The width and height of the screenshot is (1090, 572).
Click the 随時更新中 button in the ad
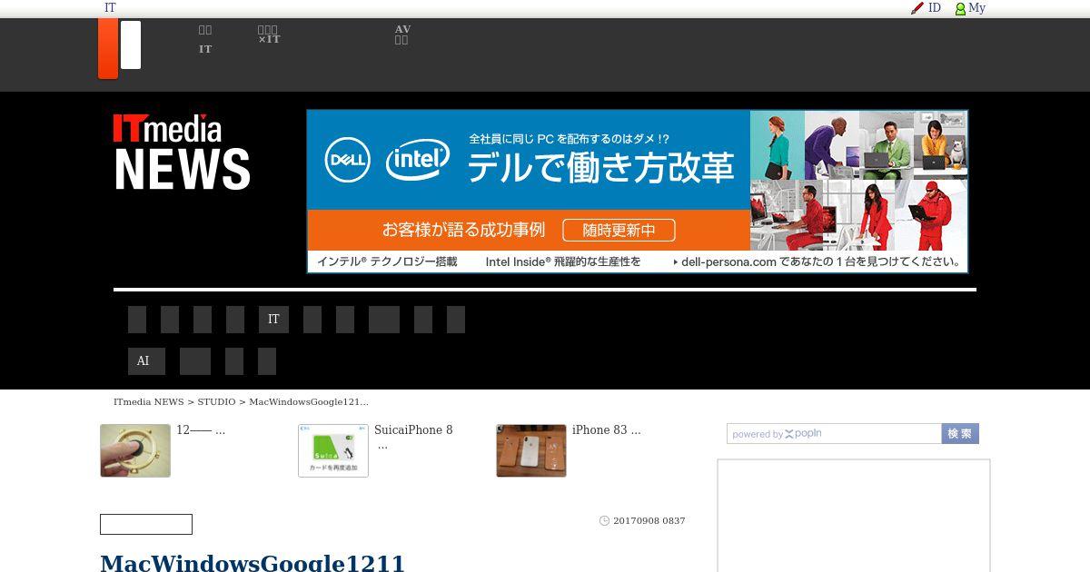coord(619,230)
